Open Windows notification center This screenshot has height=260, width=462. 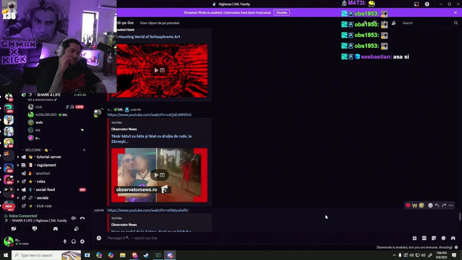click(454, 255)
